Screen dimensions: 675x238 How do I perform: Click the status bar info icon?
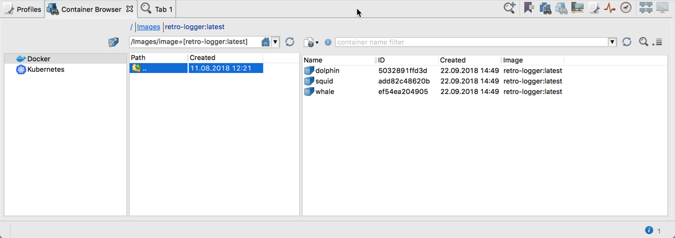(x=649, y=230)
